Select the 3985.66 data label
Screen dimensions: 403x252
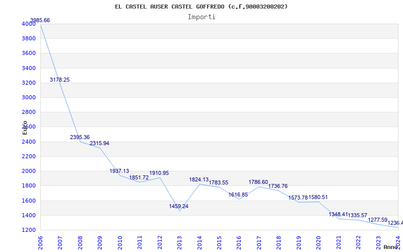[x=40, y=20]
